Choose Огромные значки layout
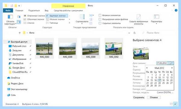 [34, 16]
